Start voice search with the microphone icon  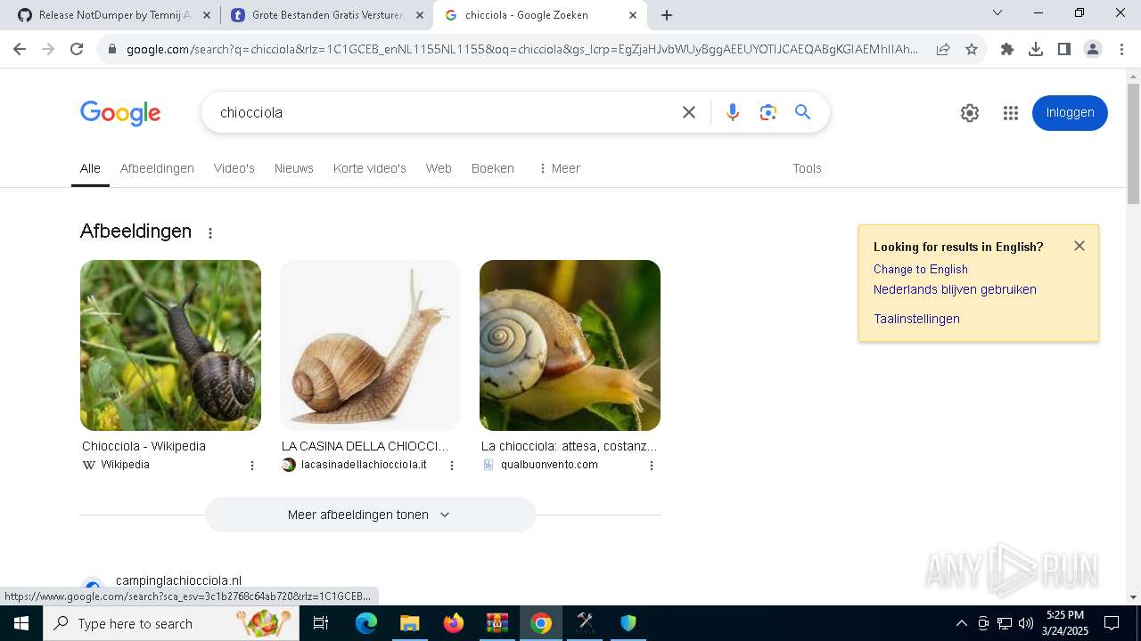[x=733, y=112]
